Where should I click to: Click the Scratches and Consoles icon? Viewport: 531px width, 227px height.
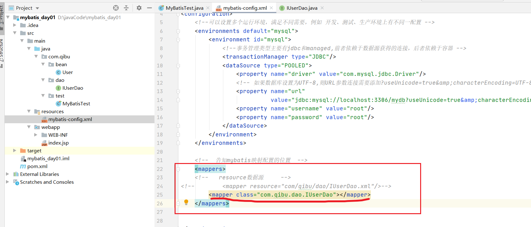click(16, 182)
